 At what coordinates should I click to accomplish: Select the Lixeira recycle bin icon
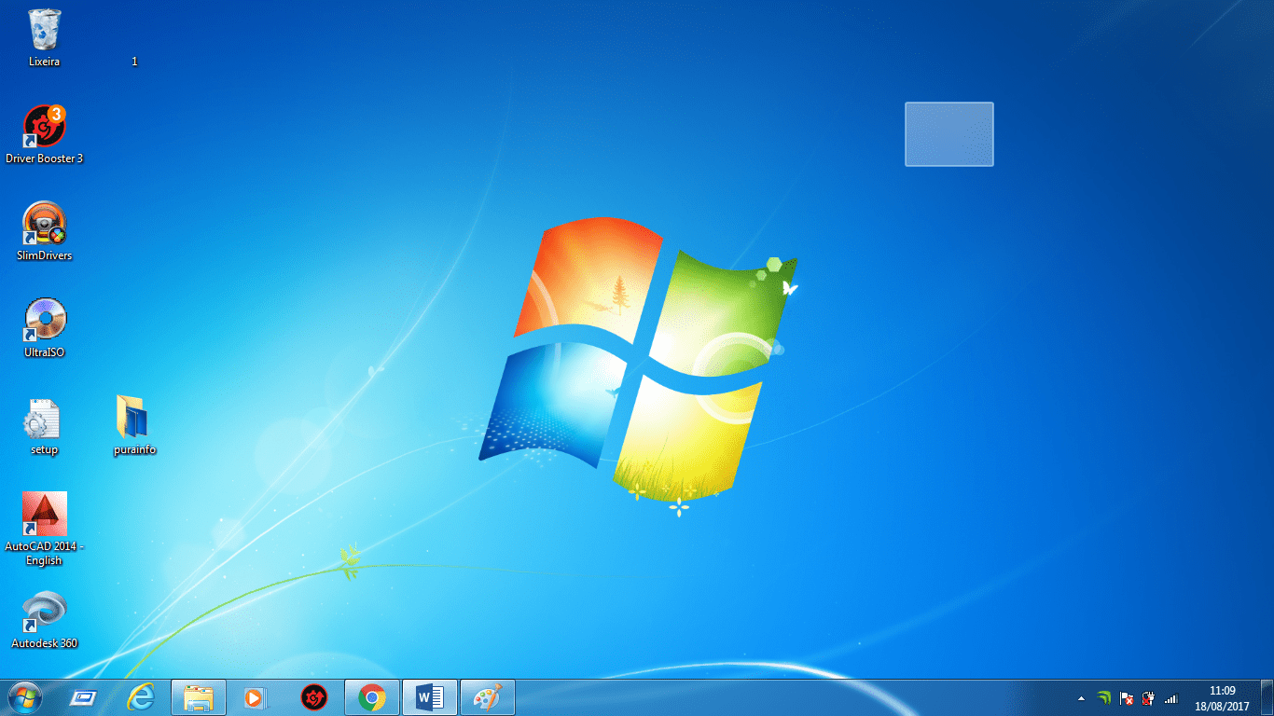pos(44,38)
